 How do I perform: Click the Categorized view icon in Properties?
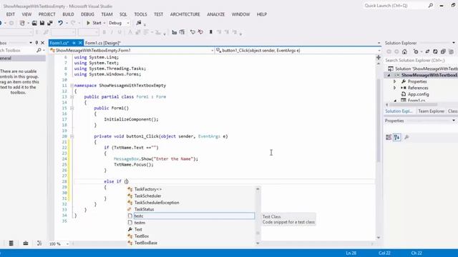click(389, 137)
